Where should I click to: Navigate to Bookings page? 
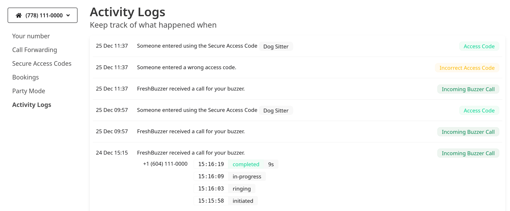tap(25, 77)
